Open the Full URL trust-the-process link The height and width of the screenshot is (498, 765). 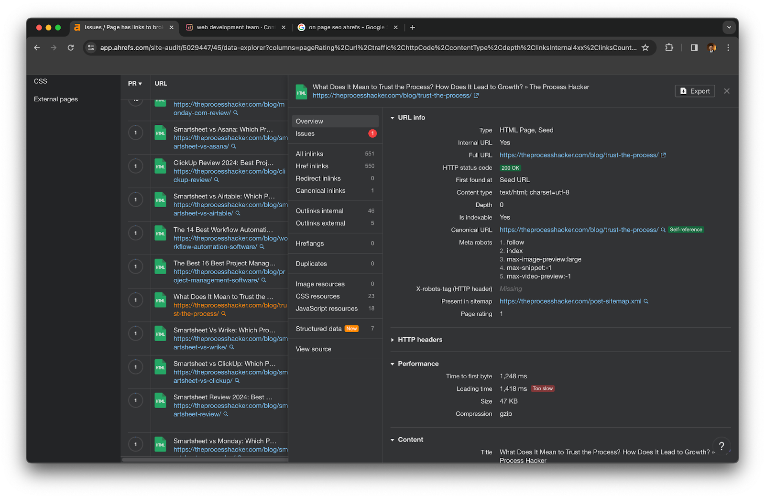click(579, 155)
